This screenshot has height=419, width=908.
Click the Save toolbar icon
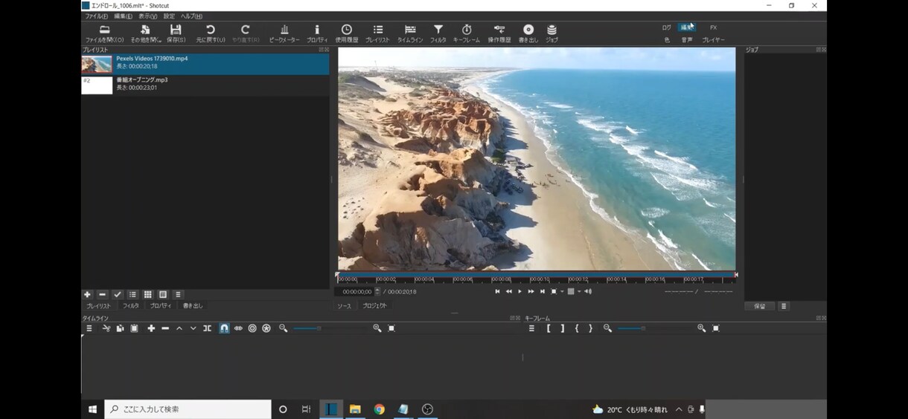click(x=176, y=33)
